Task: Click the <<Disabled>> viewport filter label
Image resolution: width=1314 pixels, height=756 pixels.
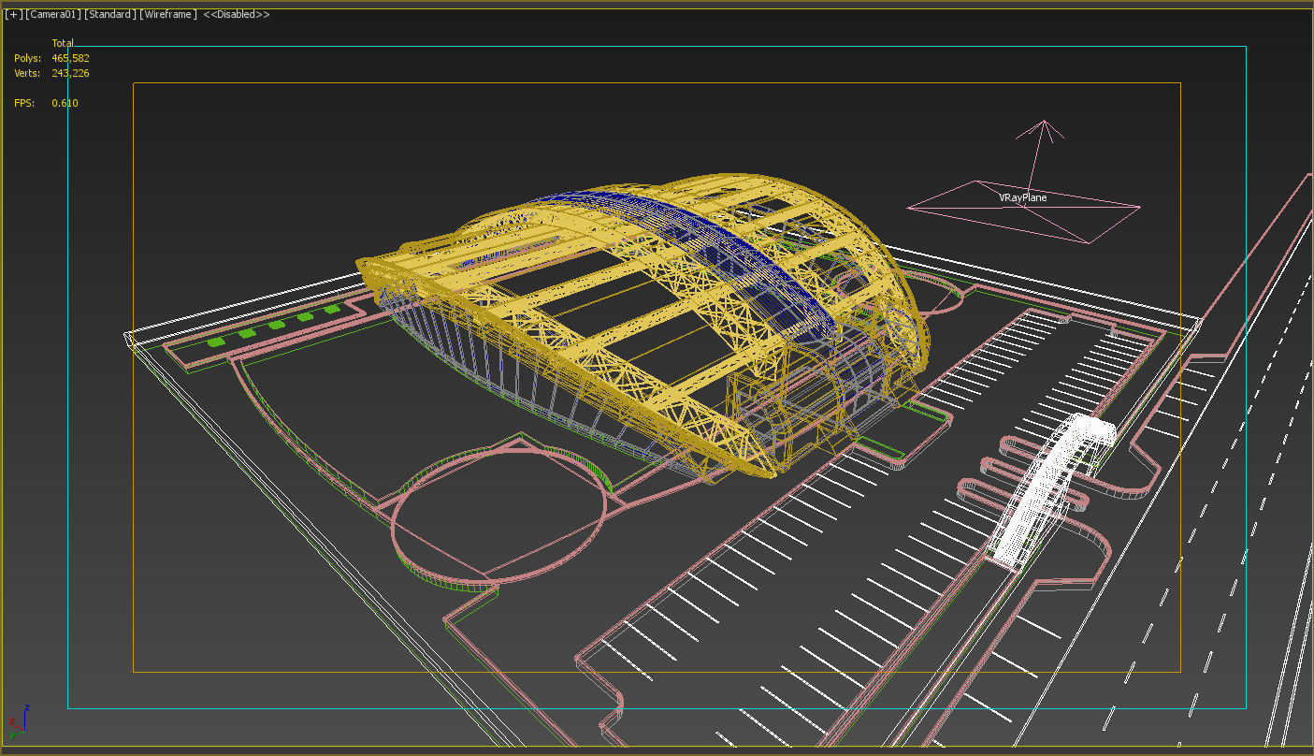Action: pyautogui.click(x=237, y=15)
